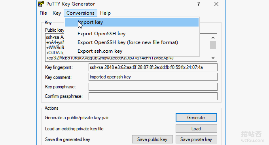The height and width of the screenshot is (145, 269).
Task: Click the Key passphrase field
Action: tap(153, 87)
